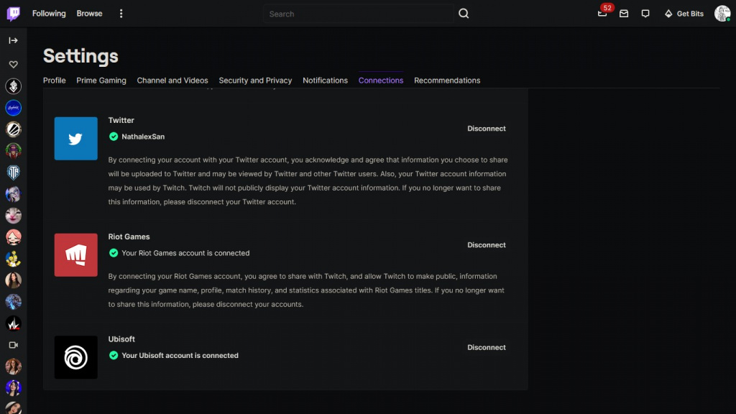Click "Your Riot Games account is connected" text
The height and width of the screenshot is (414, 736).
pyautogui.click(x=185, y=253)
